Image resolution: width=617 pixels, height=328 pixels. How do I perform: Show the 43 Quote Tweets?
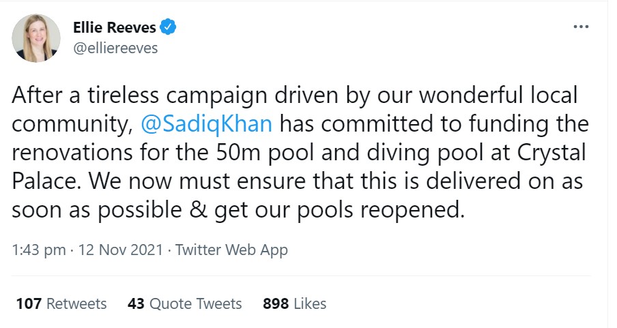(184, 303)
